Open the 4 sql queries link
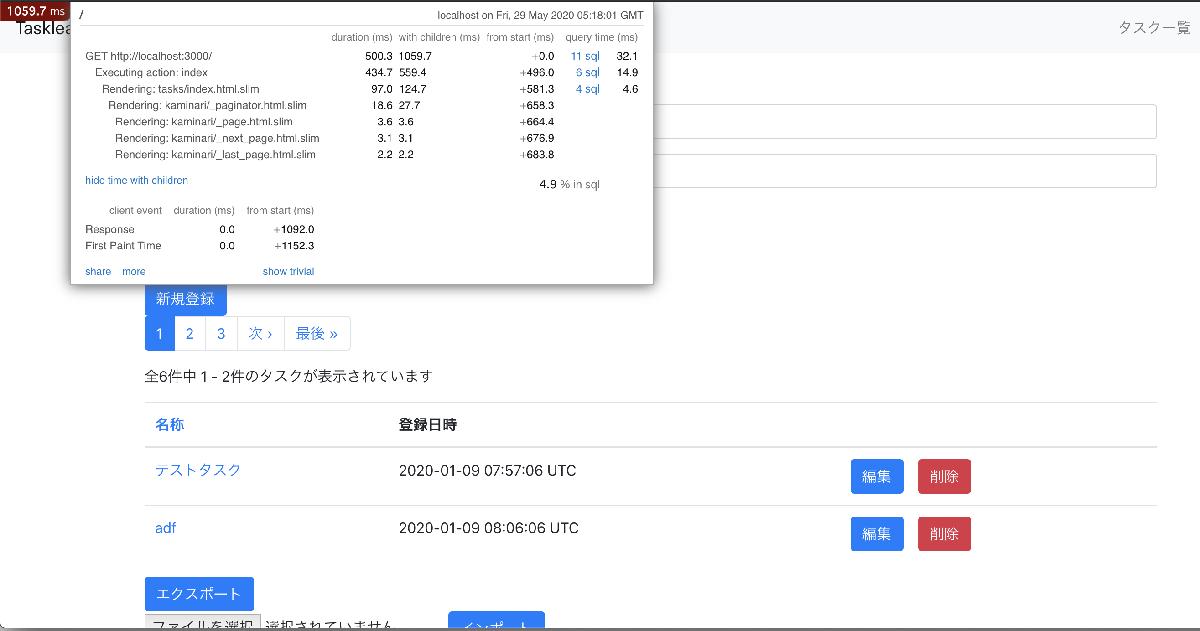 coord(587,88)
